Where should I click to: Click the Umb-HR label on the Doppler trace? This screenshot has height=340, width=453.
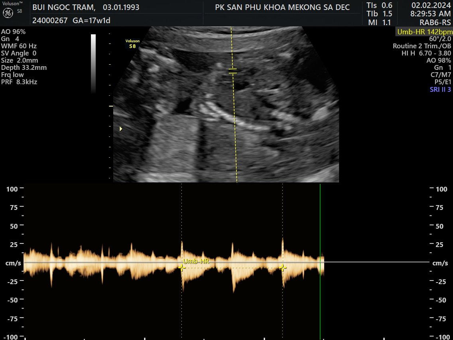(x=196, y=261)
